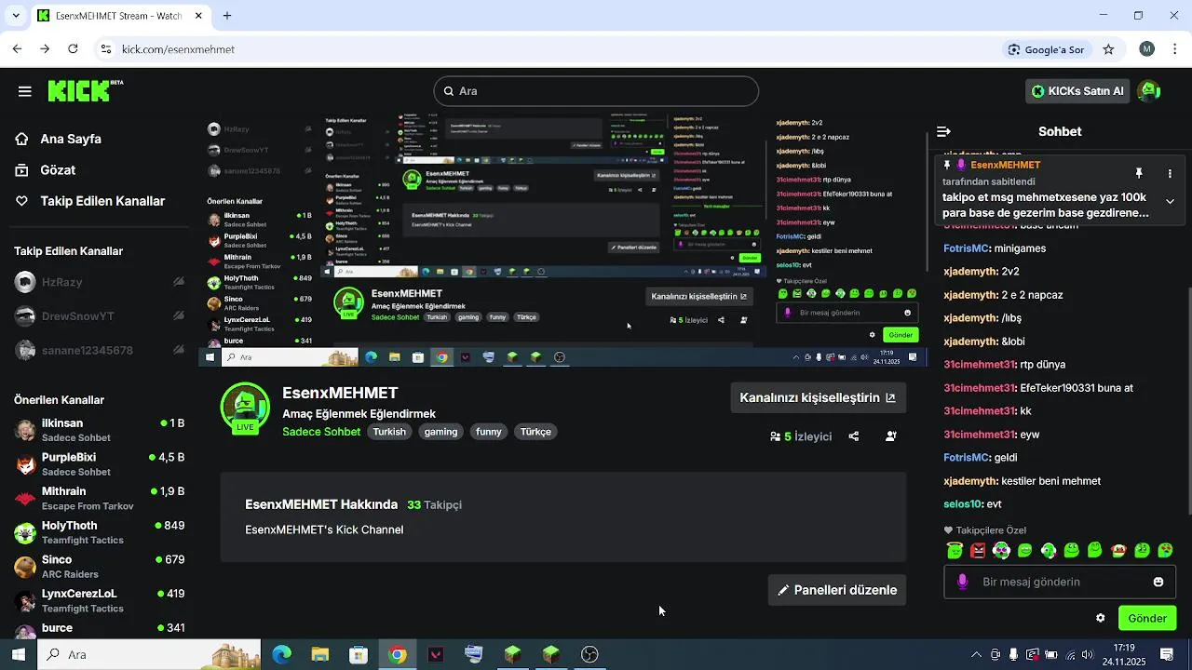Open the Sadece Sohbet category link

tap(321, 432)
